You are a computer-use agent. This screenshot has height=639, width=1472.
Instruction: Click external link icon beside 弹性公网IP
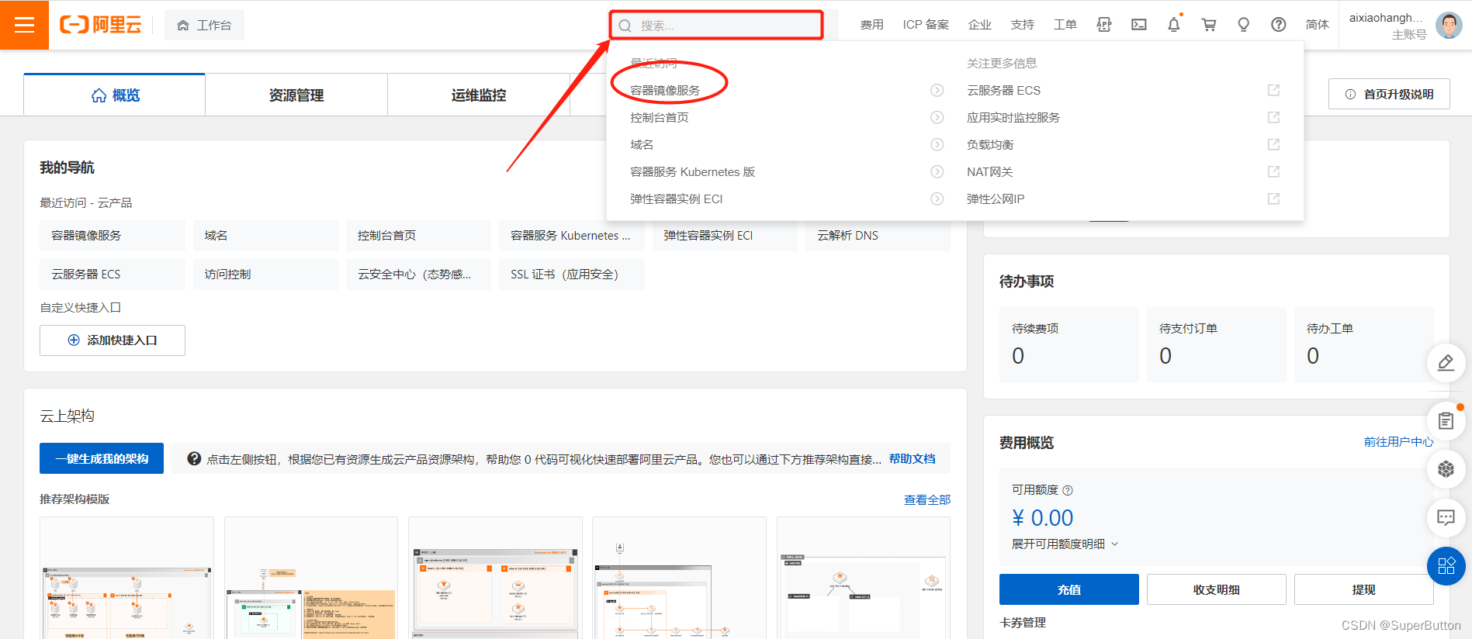click(x=1273, y=199)
